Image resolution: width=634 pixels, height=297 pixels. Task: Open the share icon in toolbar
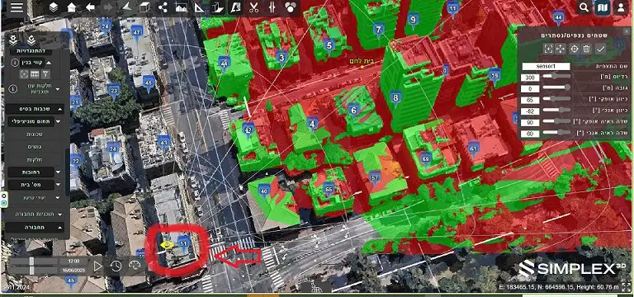(163, 7)
